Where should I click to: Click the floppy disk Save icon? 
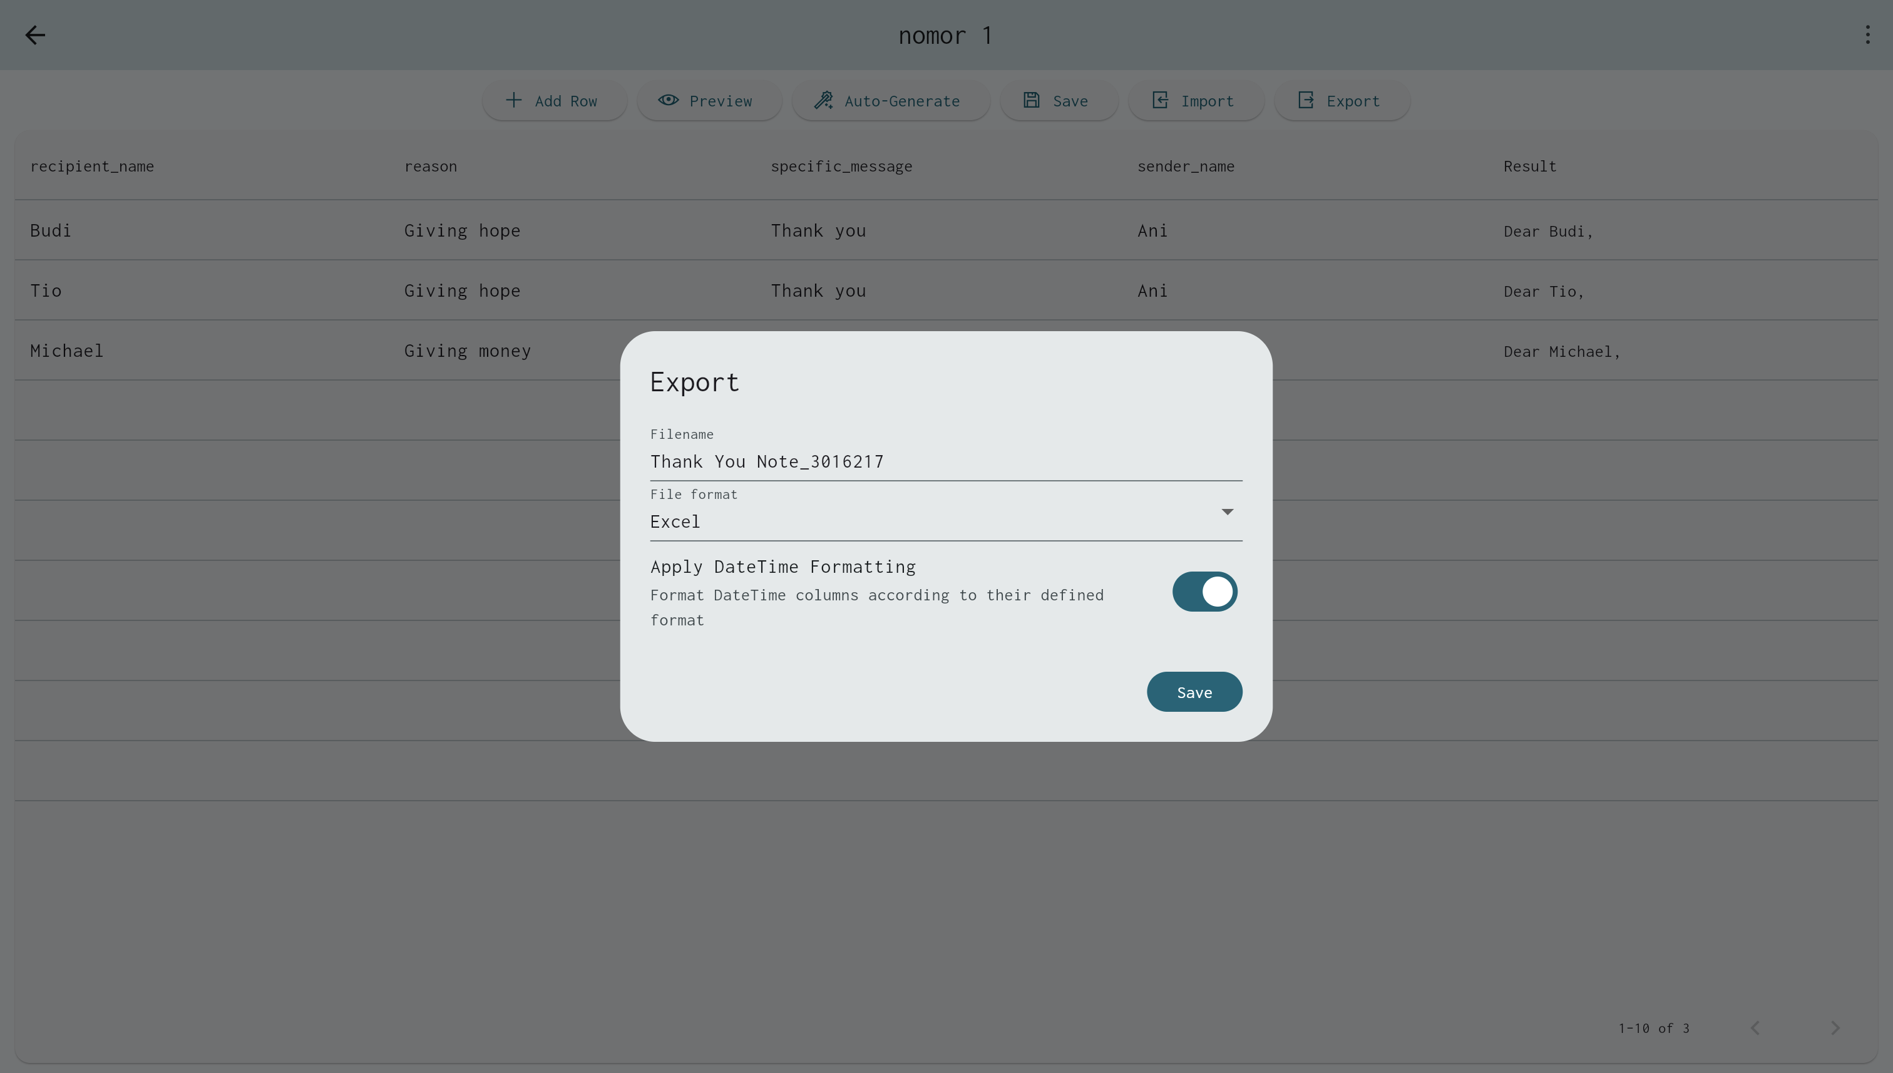pos(1032,100)
